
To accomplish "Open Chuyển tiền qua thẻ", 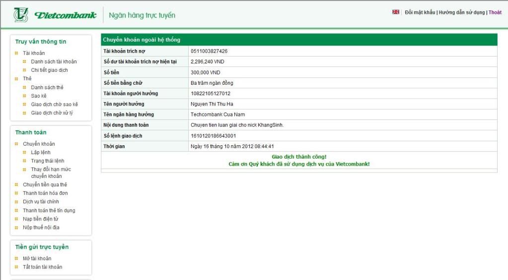I will [x=45, y=185].
